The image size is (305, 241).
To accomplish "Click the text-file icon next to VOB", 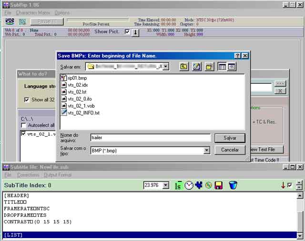I will point(22,21).
